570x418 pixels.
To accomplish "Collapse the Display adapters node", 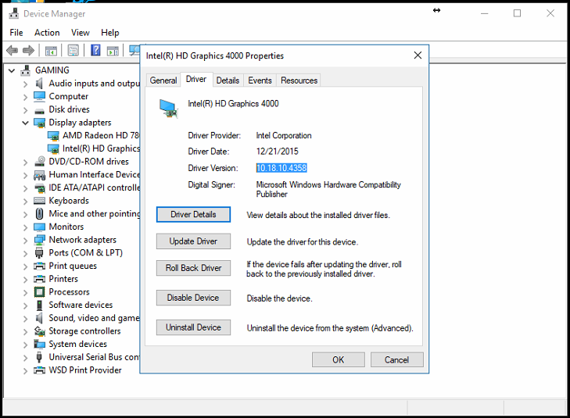I will click(25, 123).
